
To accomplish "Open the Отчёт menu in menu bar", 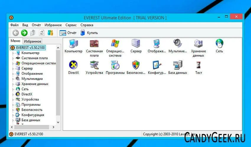I will pos(36,25).
